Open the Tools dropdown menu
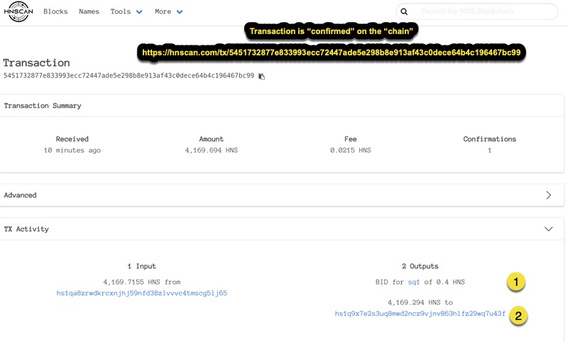Viewport: 568px width, 342px height. [126, 12]
